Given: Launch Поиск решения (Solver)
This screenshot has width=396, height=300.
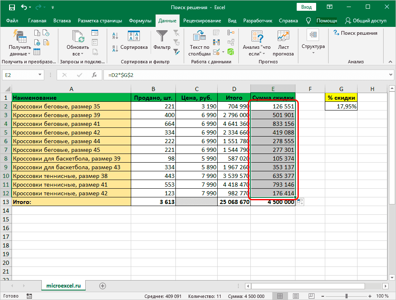Looking at the screenshot, I should 355,33.
